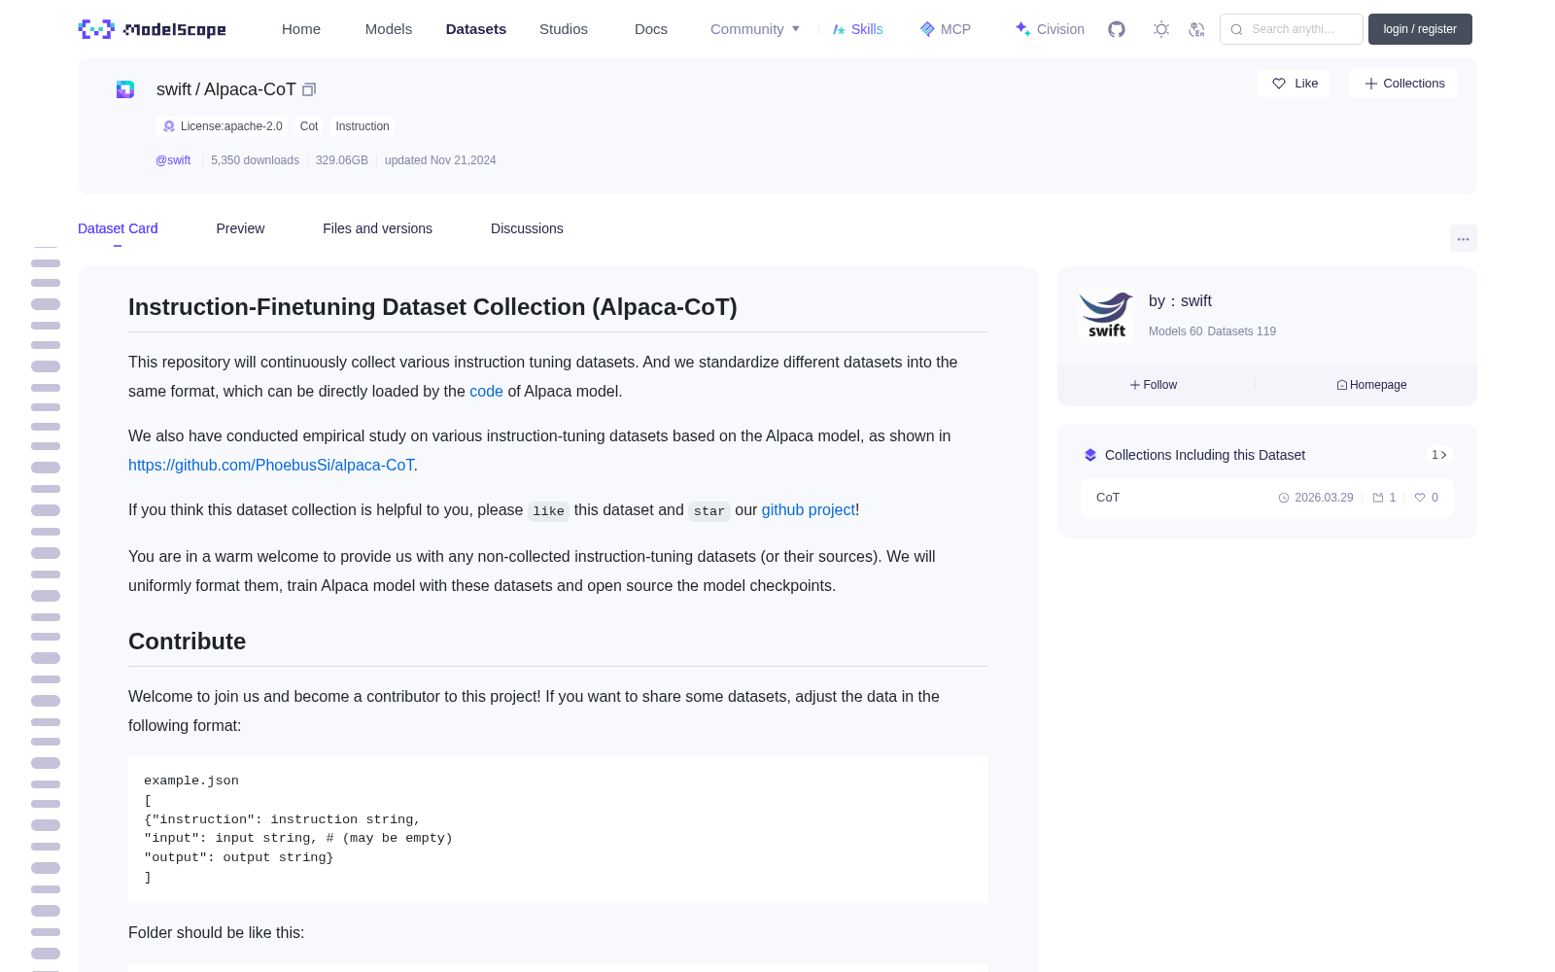This screenshot has width=1555, height=972.
Task: Open the Civision link in navigation
Action: point(1050,29)
